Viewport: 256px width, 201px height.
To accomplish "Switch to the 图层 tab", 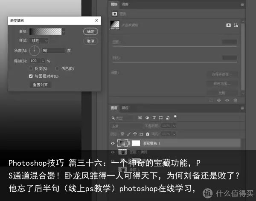I will pyautogui.click(x=114, y=108).
